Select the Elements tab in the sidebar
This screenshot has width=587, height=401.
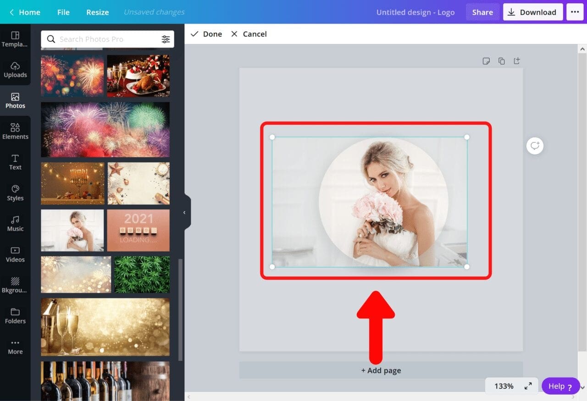pyautogui.click(x=15, y=131)
